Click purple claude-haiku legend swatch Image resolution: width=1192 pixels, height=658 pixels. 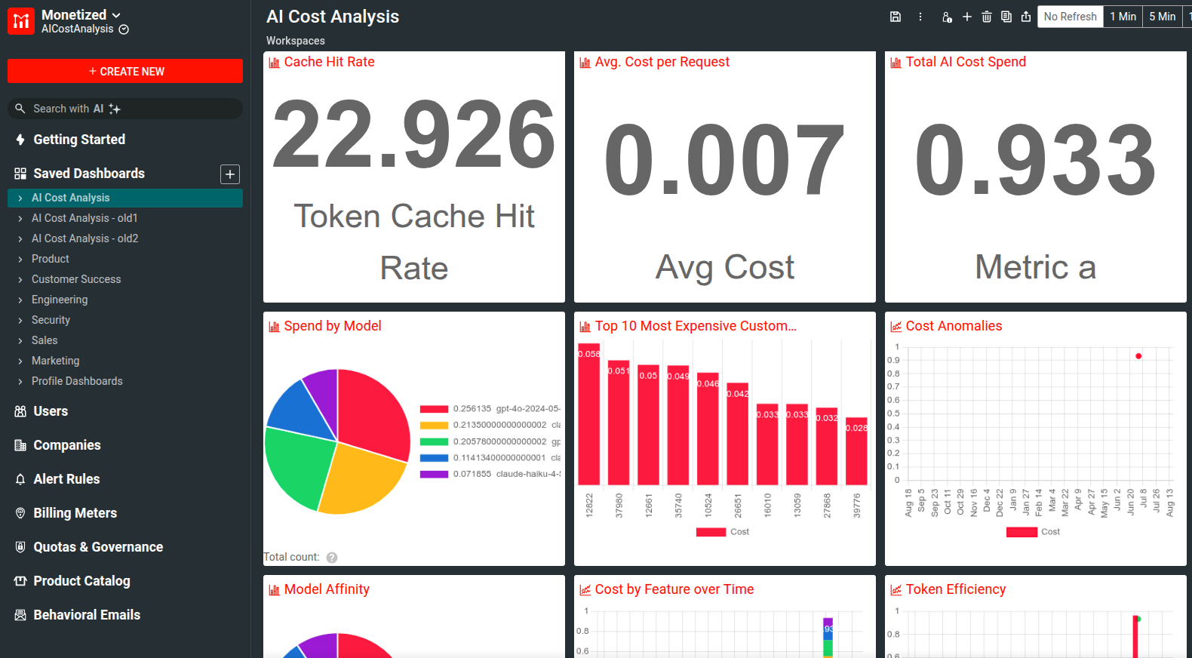pos(434,474)
